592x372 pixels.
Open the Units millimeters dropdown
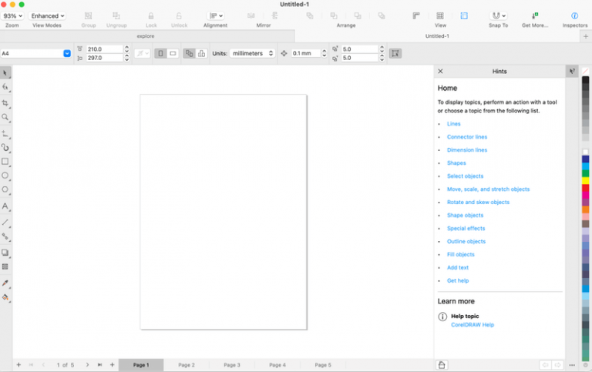[252, 53]
